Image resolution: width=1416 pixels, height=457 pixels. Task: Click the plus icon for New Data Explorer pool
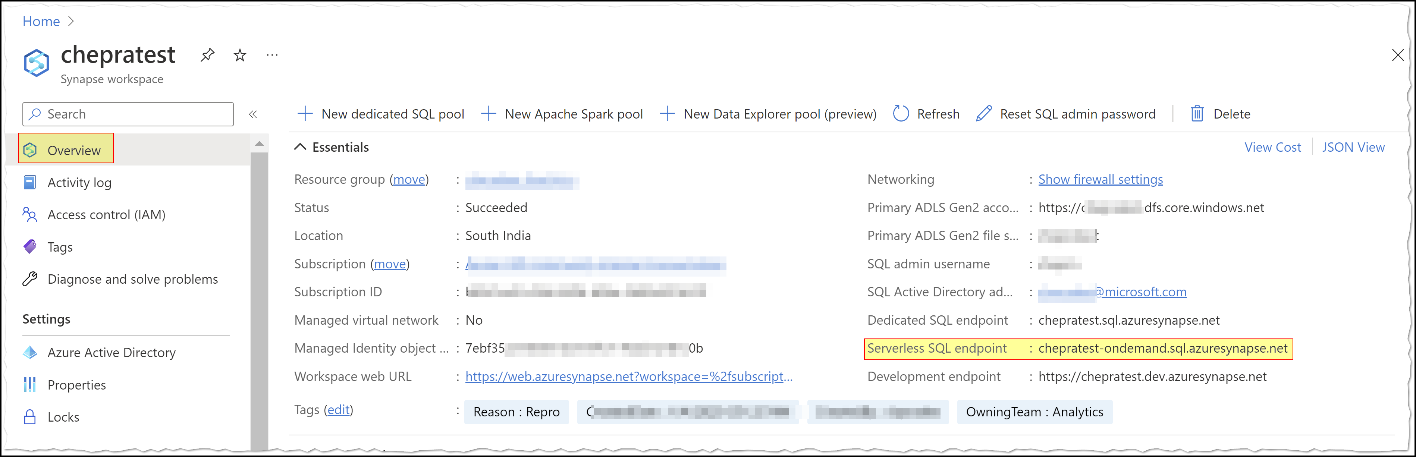pos(667,114)
